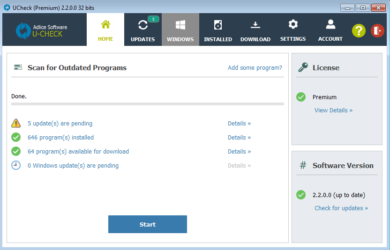Open the Download tab
The width and height of the screenshot is (390, 250).
[255, 30]
